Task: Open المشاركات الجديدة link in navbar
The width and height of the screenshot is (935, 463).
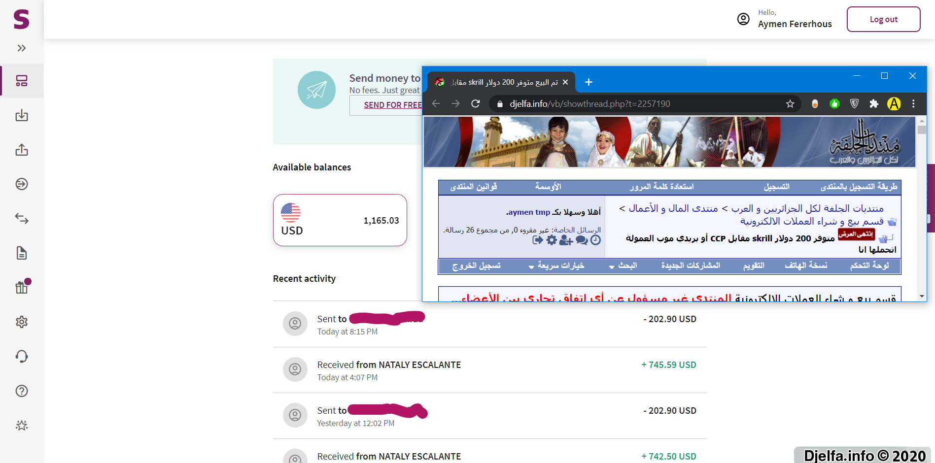Action: pos(691,265)
